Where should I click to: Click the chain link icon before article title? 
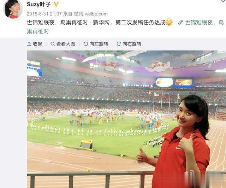pyautogui.click(x=180, y=22)
